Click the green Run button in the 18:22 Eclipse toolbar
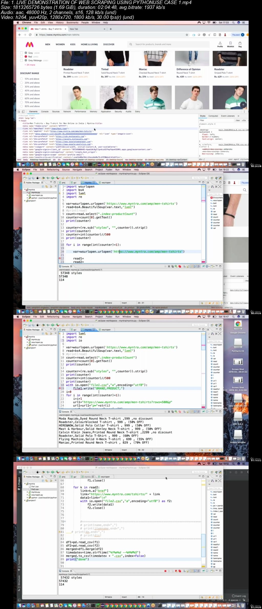 [53, 178]
